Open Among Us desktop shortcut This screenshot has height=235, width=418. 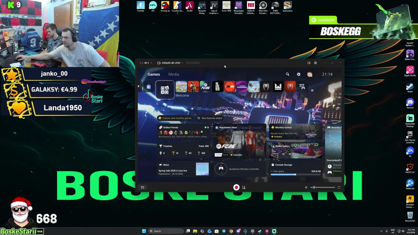(x=165, y=7)
